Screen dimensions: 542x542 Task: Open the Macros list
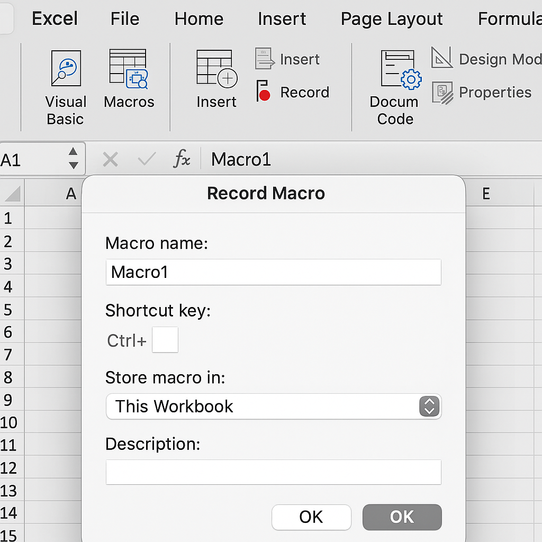tap(129, 79)
